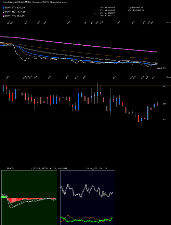Click the 'Pre C: 463.75' close value

[107, 16]
